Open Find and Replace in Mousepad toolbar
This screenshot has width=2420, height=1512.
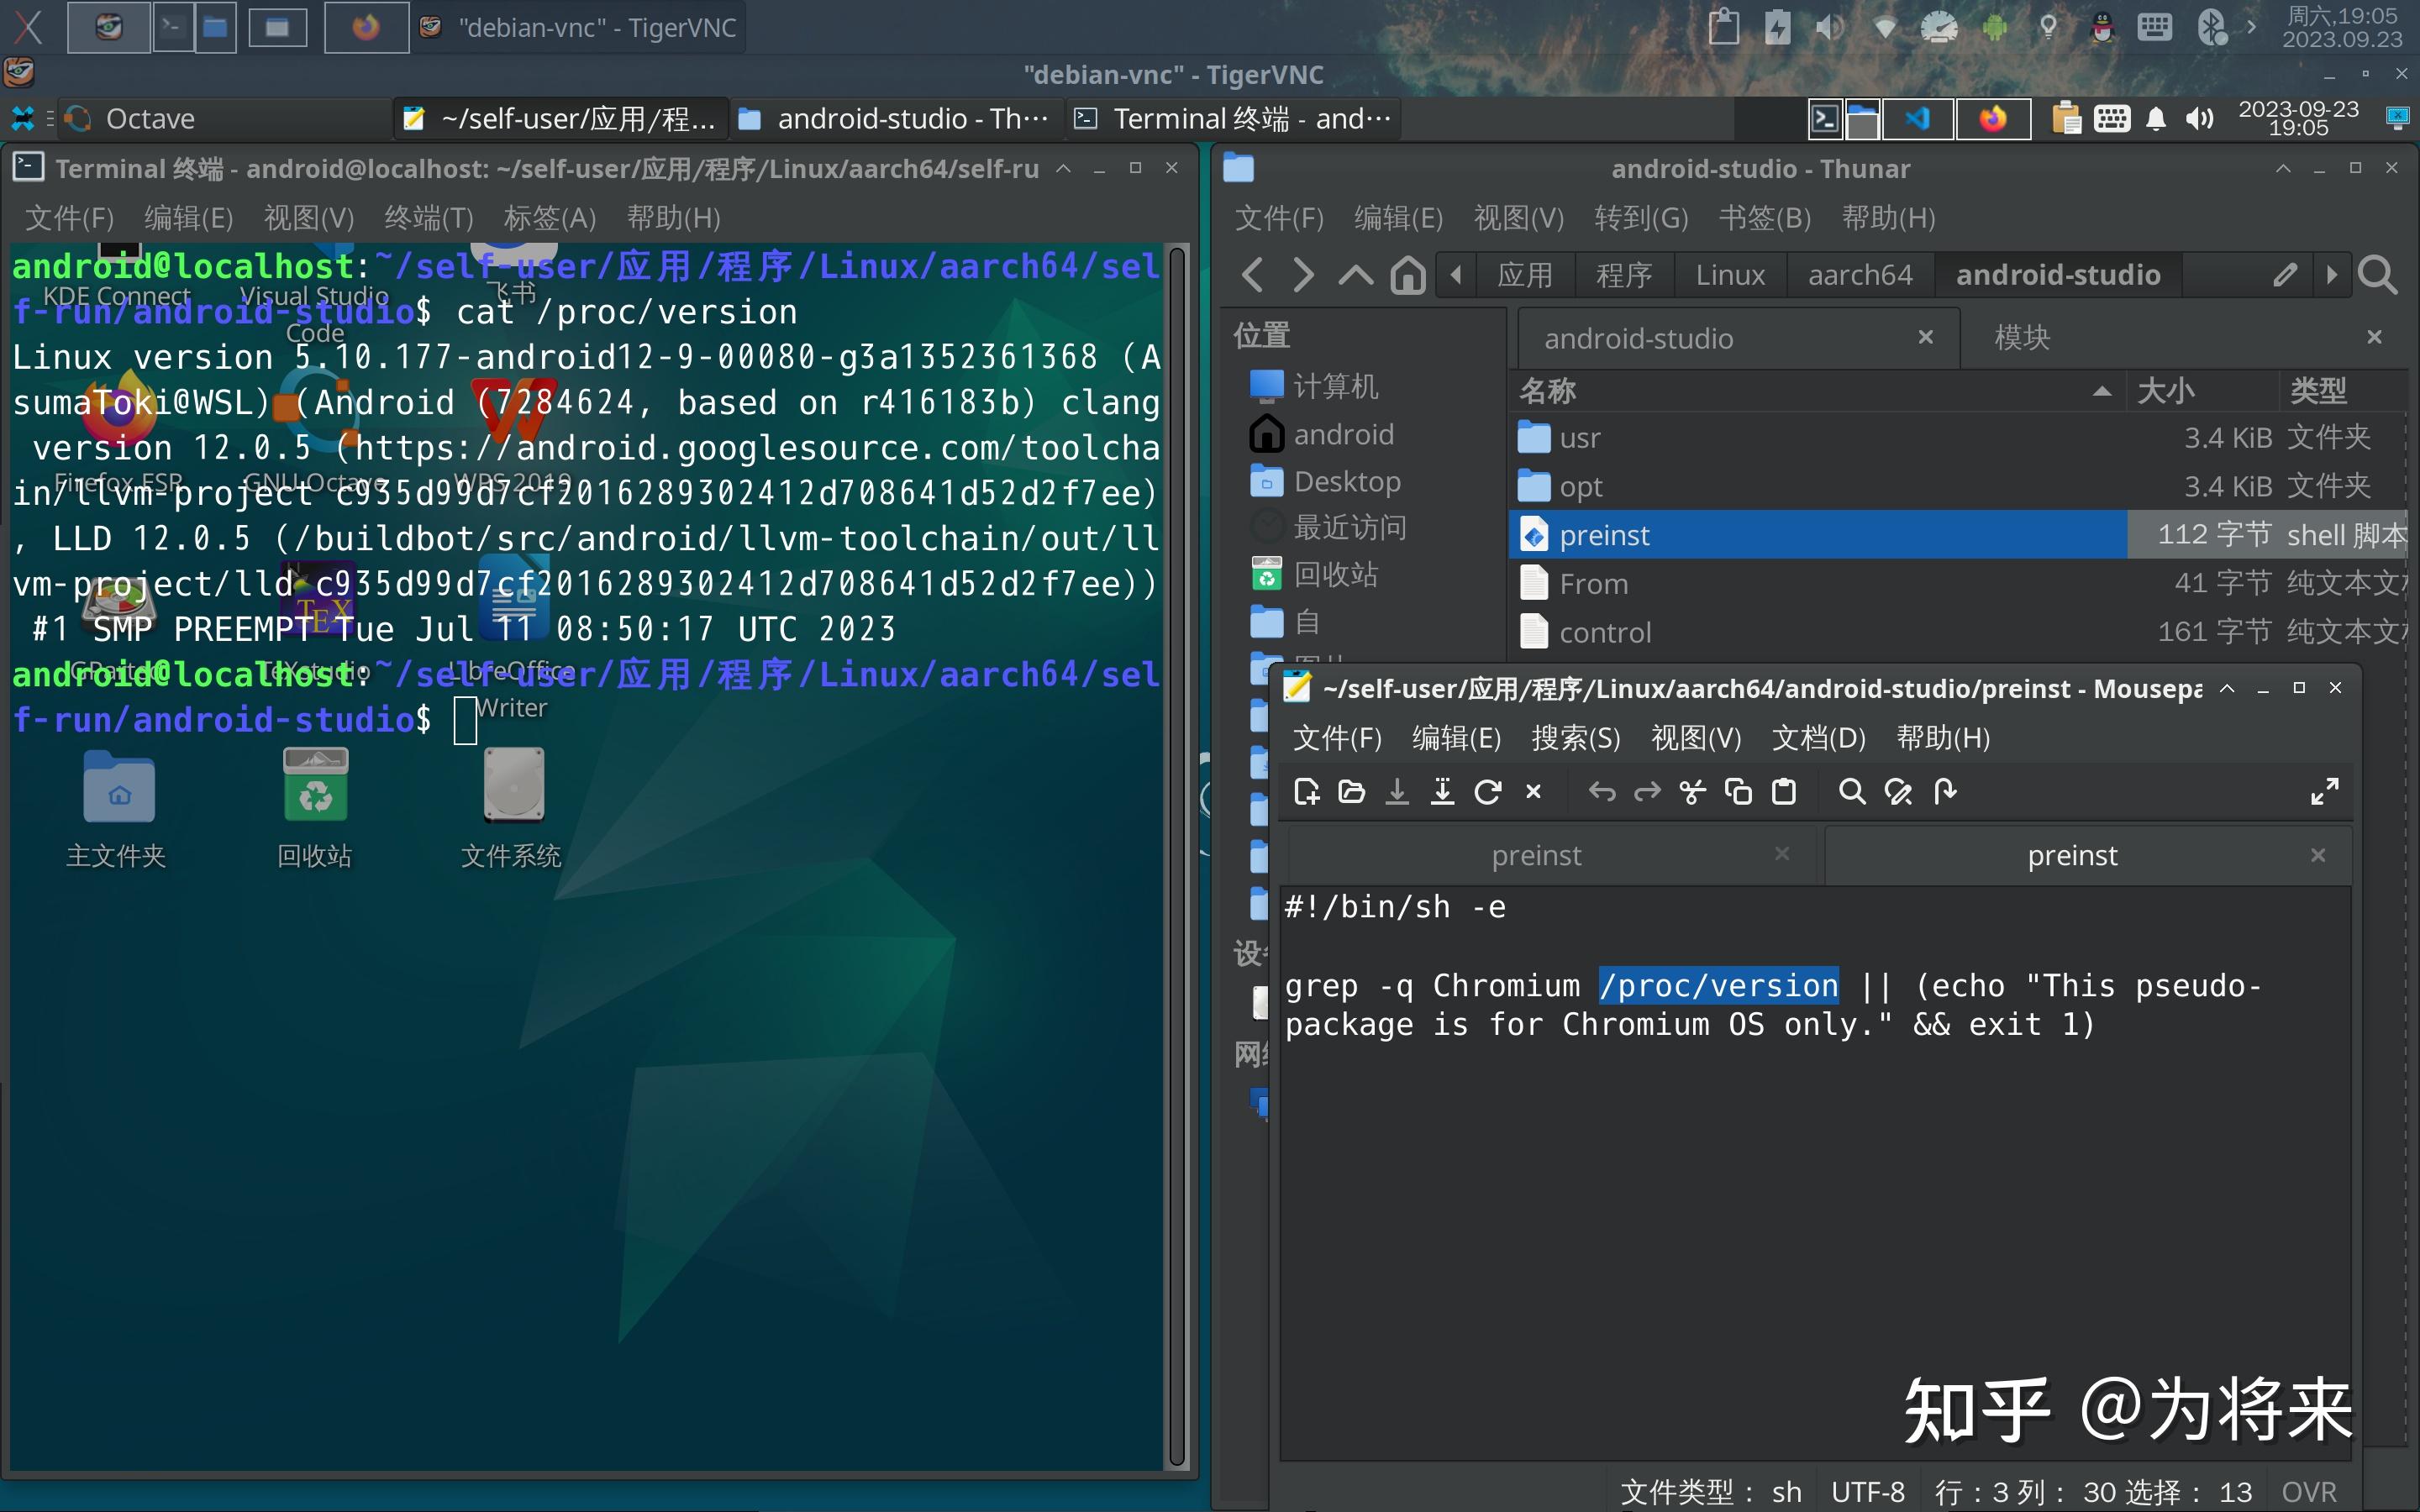point(1899,791)
